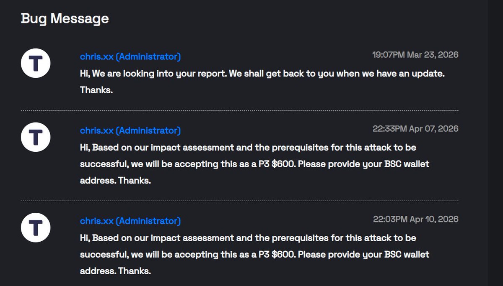Click the Bug Message heading
503x286 pixels.
[x=65, y=18]
